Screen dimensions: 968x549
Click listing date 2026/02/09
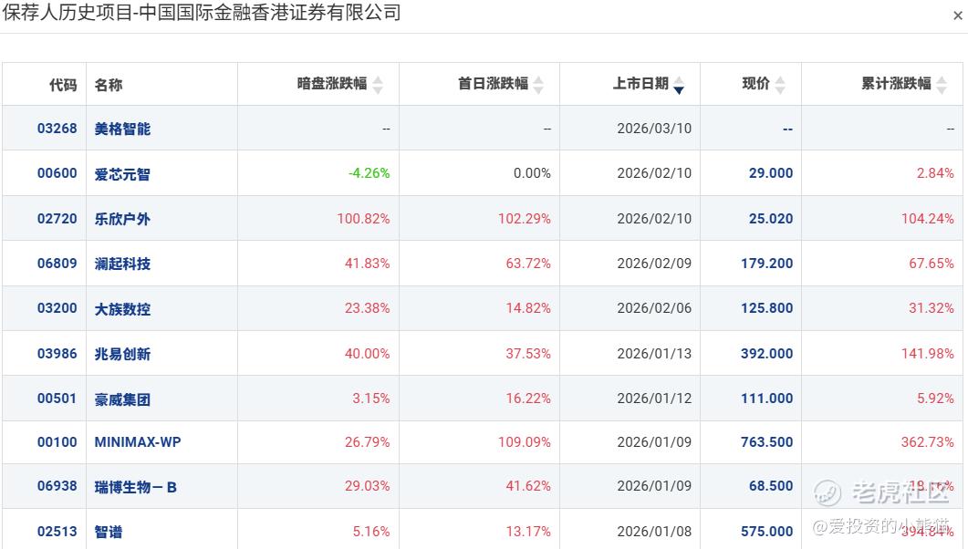pos(654,264)
